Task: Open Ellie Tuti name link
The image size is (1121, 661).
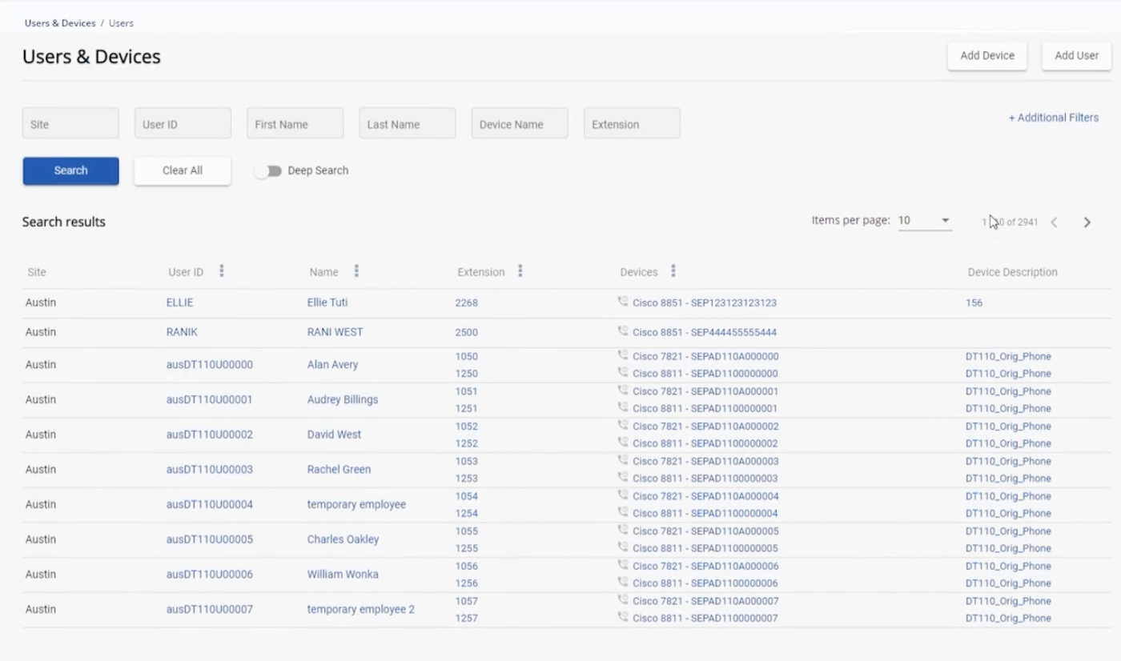Action: coord(327,302)
